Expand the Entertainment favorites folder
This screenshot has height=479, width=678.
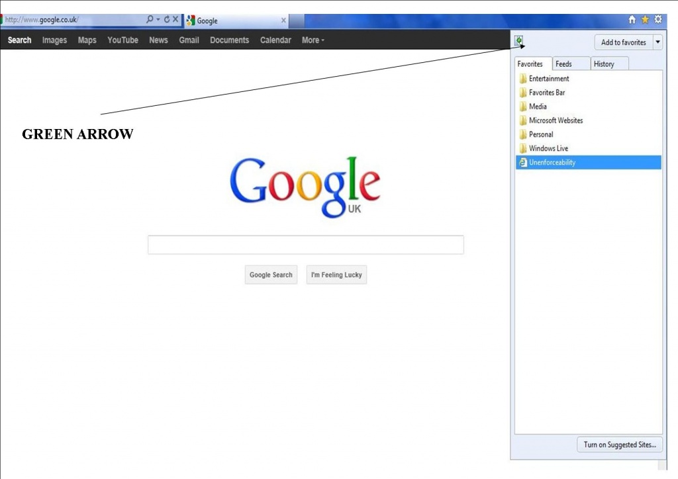coord(548,79)
